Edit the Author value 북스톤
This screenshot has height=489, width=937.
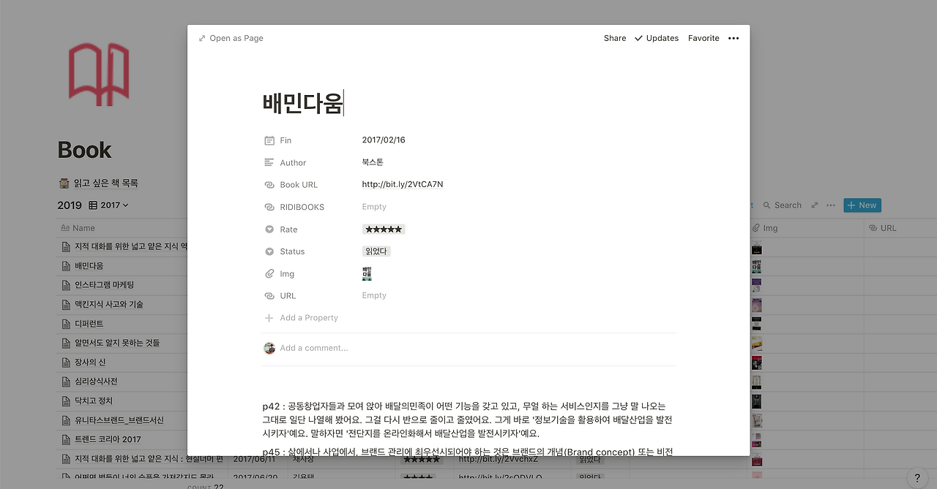(x=373, y=162)
